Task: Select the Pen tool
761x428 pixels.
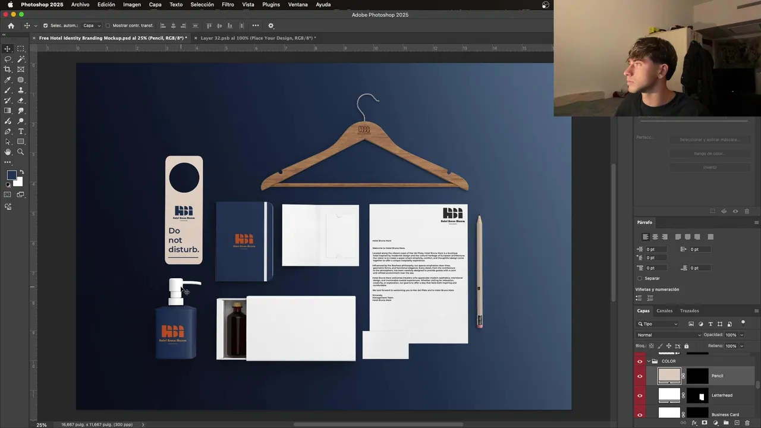Action: pyautogui.click(x=7, y=131)
